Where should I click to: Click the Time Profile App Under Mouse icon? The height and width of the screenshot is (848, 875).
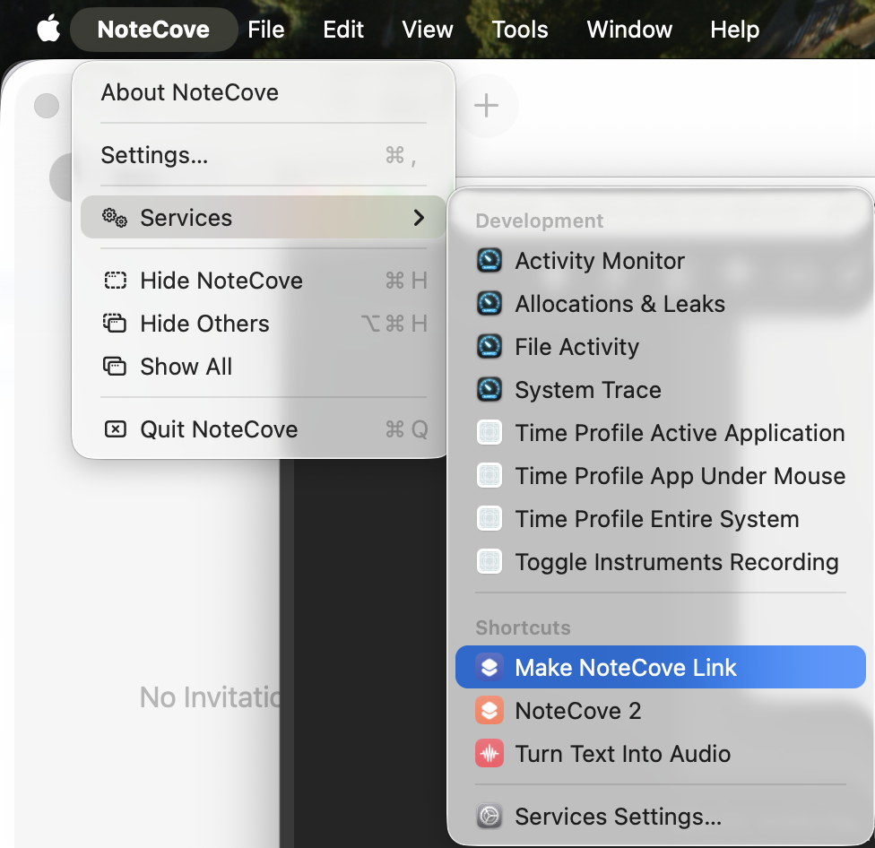tap(489, 475)
